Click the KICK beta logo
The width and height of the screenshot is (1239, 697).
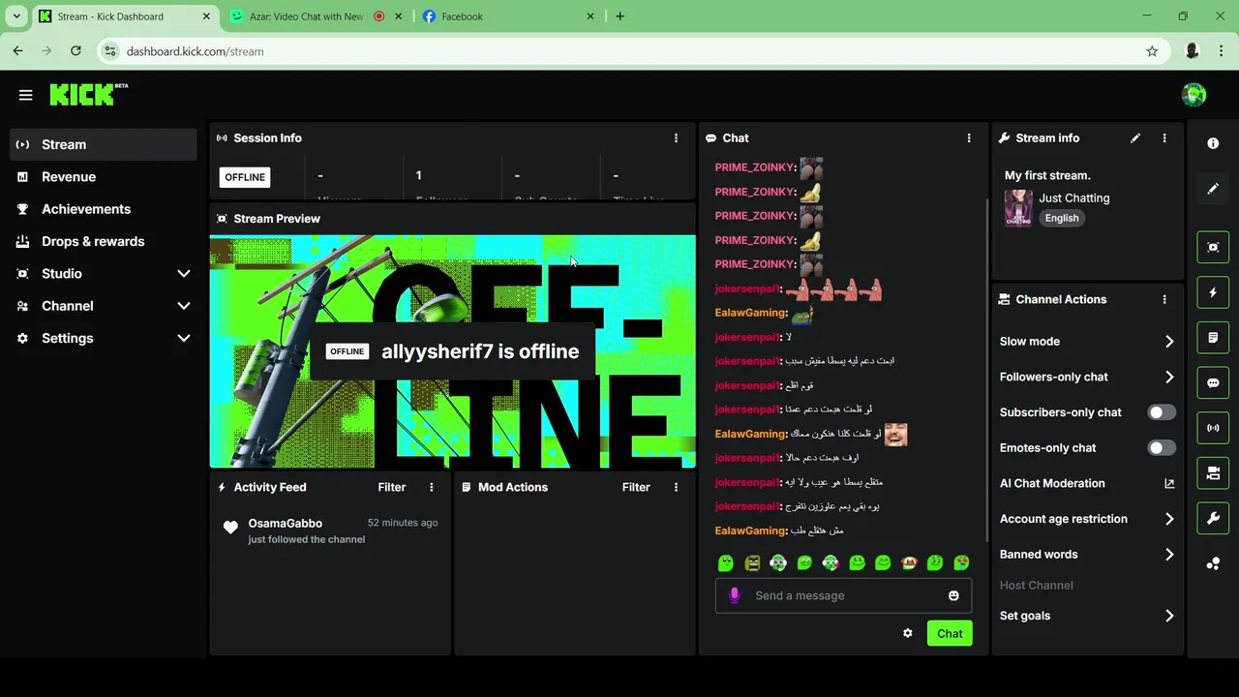88,94
